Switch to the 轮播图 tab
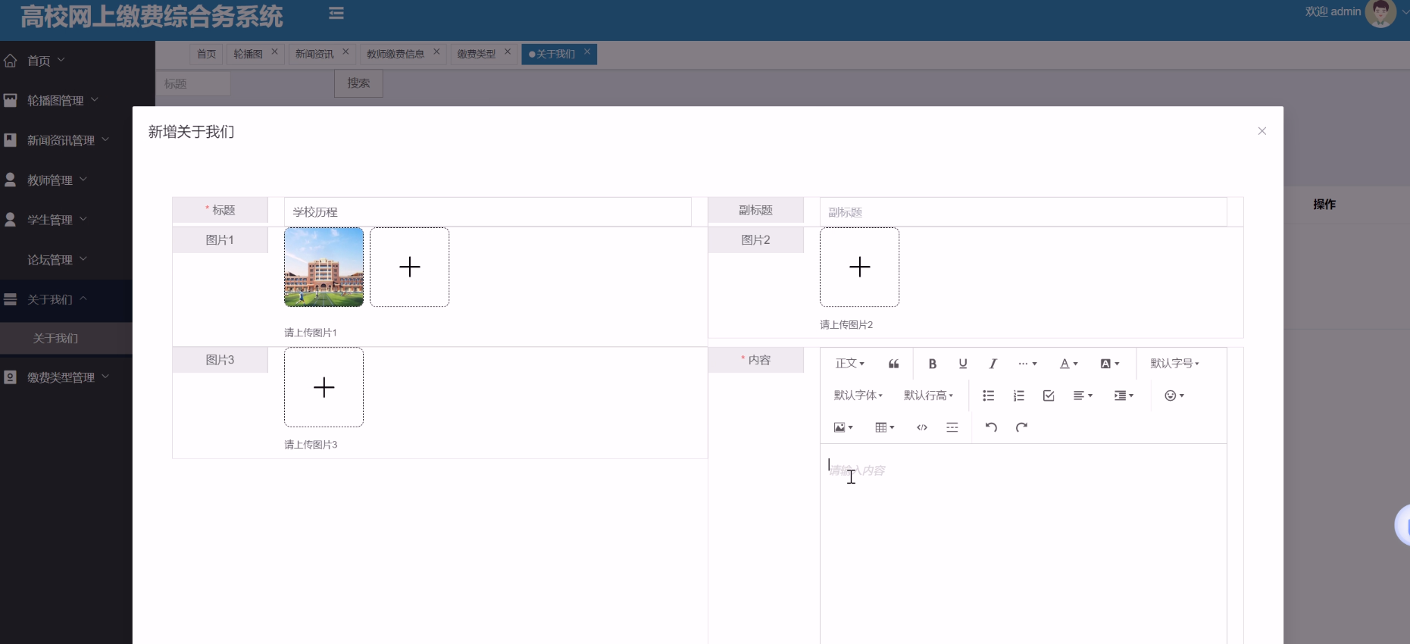1410x644 pixels. tap(248, 54)
